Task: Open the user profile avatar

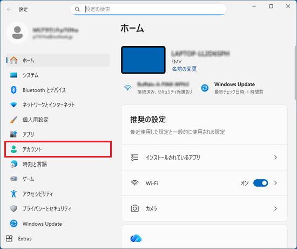Action: [17, 32]
